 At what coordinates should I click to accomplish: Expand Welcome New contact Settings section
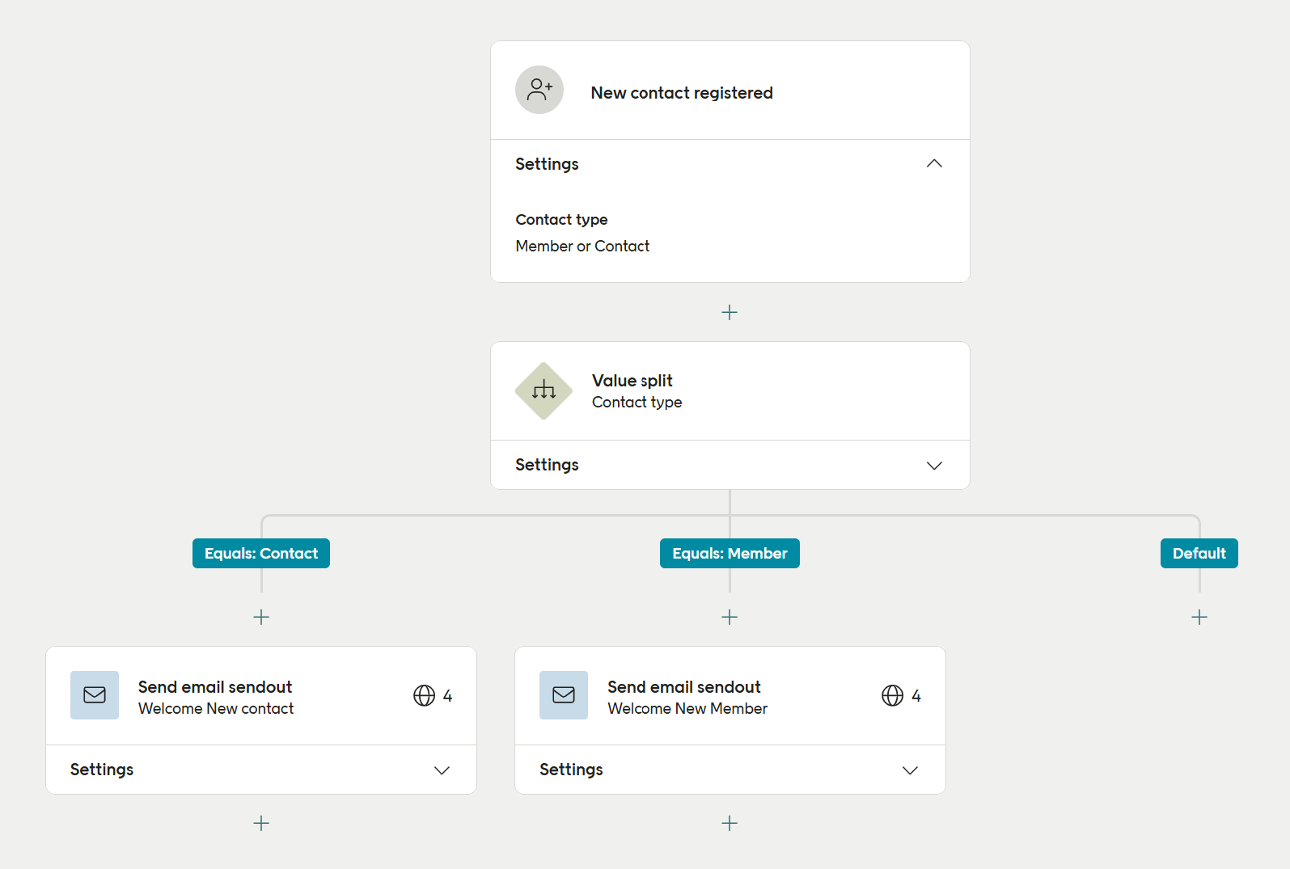pyautogui.click(x=442, y=770)
